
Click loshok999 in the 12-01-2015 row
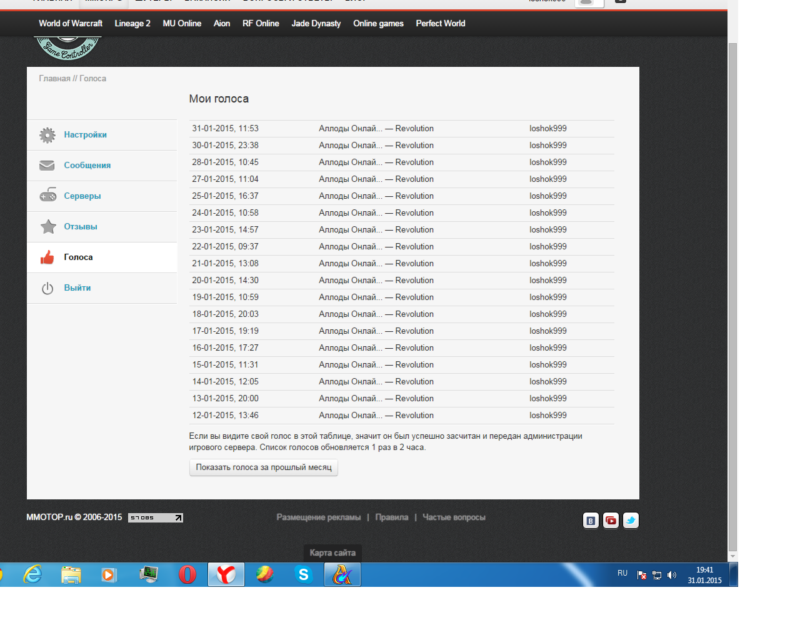click(548, 416)
